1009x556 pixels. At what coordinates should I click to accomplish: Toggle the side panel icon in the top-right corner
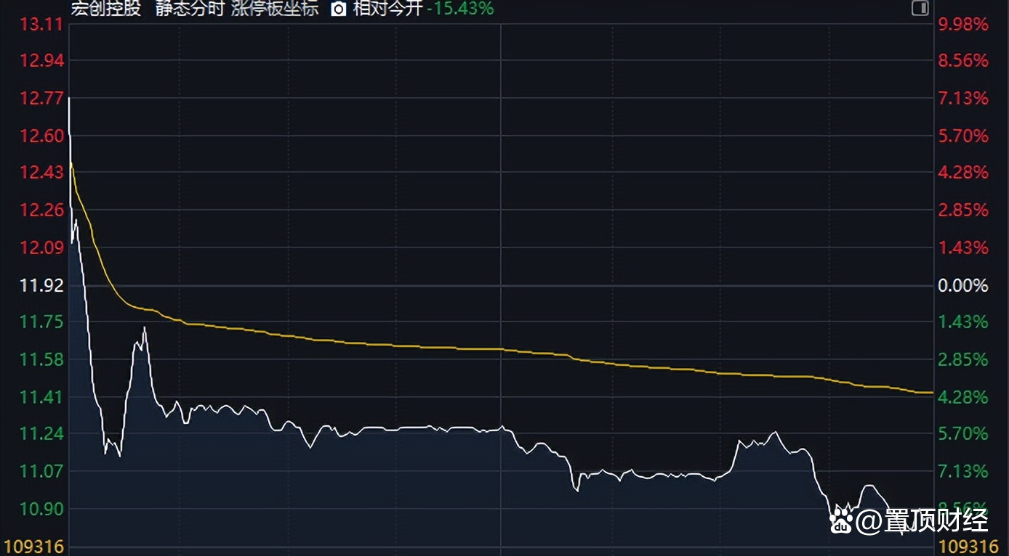coord(920,9)
